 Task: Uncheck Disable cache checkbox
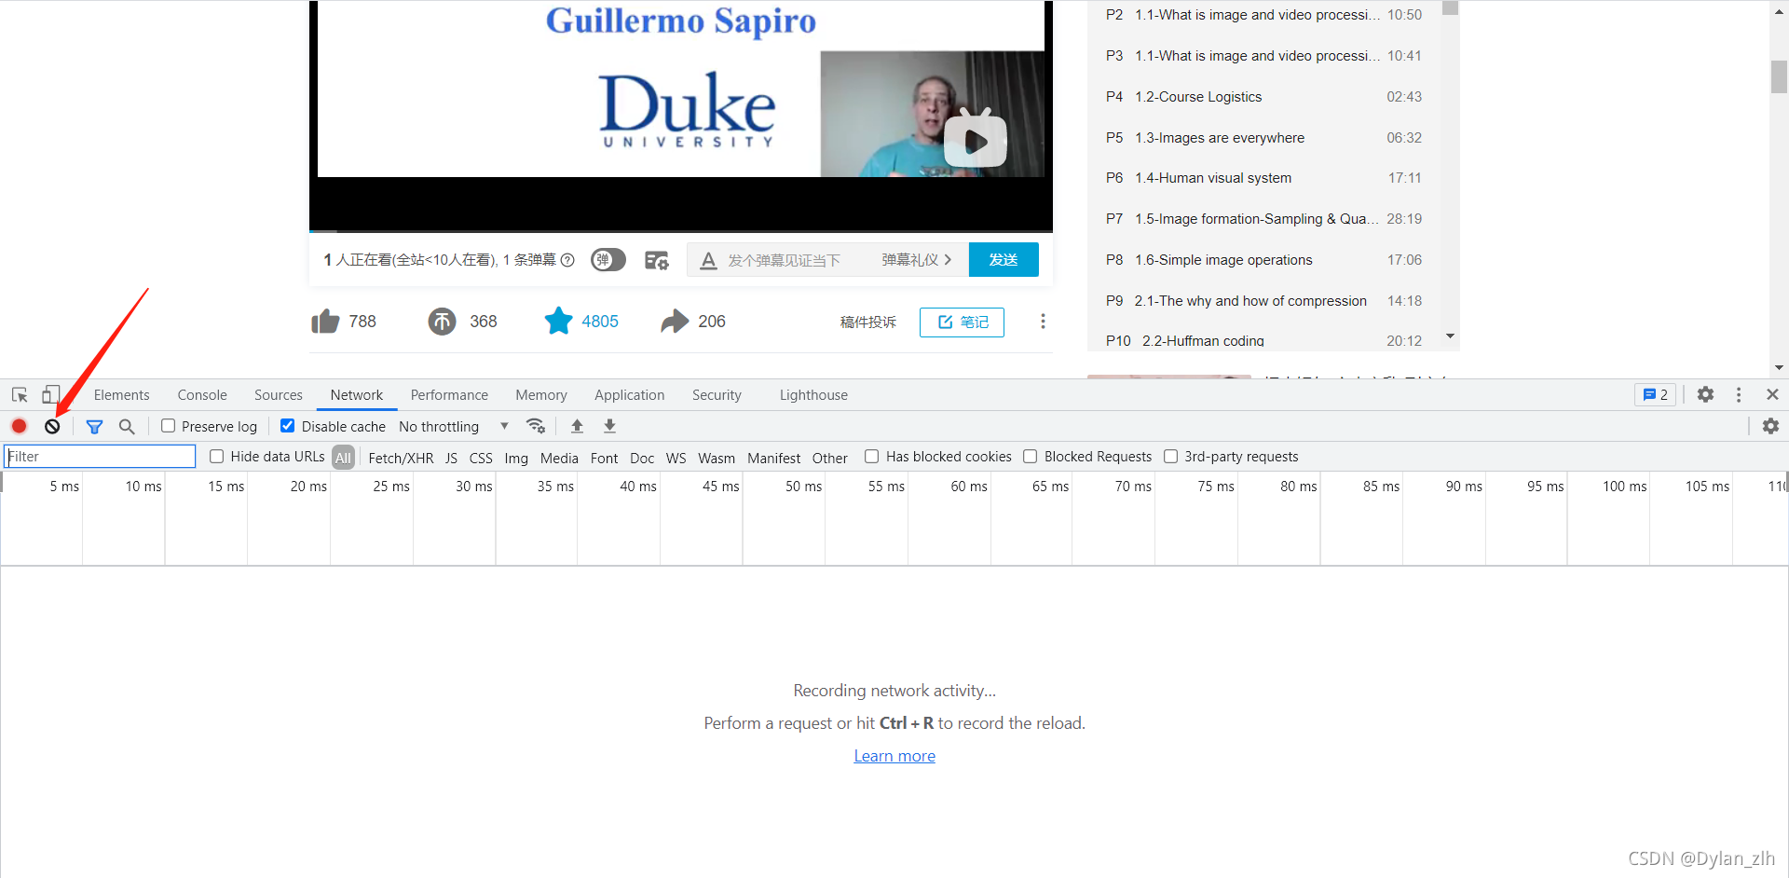coord(288,426)
